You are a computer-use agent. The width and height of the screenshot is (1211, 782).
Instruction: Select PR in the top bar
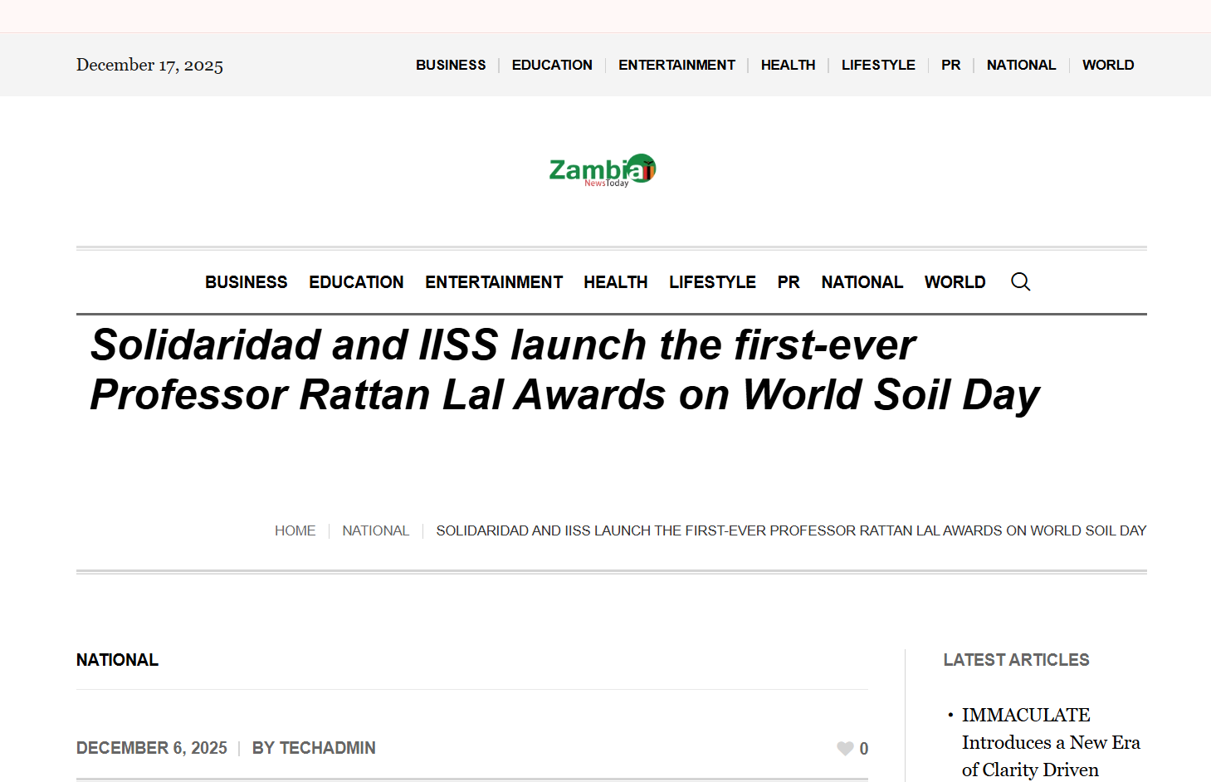[x=950, y=65]
